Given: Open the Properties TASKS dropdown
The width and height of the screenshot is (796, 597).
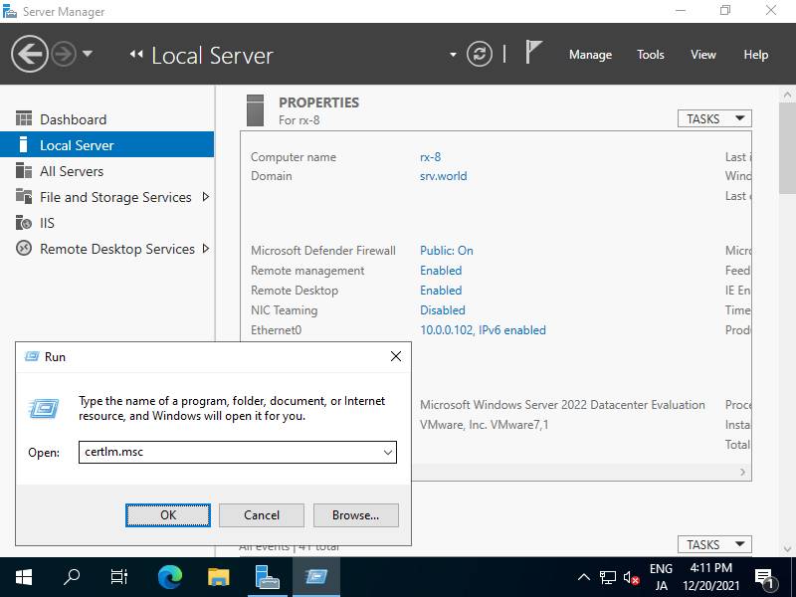Looking at the screenshot, I should (714, 118).
